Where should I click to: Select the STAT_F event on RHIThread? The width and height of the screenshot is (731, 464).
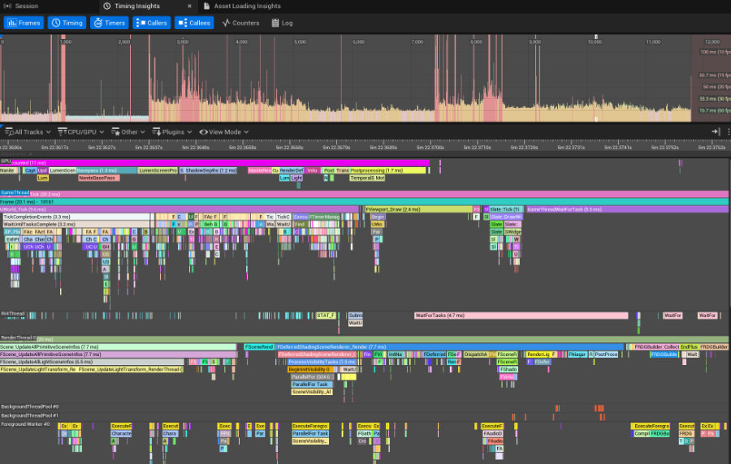326,316
